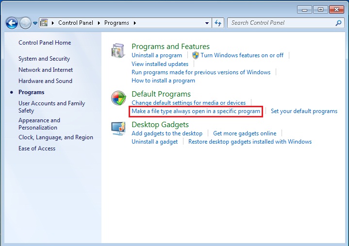Click the magnifying glass search icon
349x246 pixels.
click(x=338, y=23)
